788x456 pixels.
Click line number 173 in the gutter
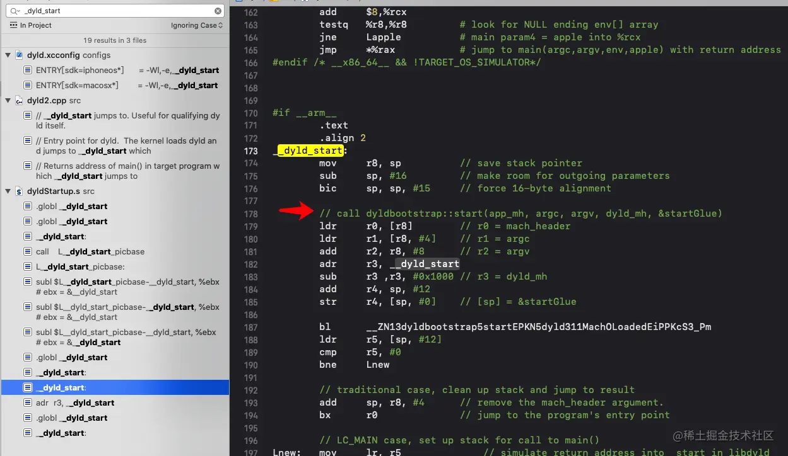[250, 151]
